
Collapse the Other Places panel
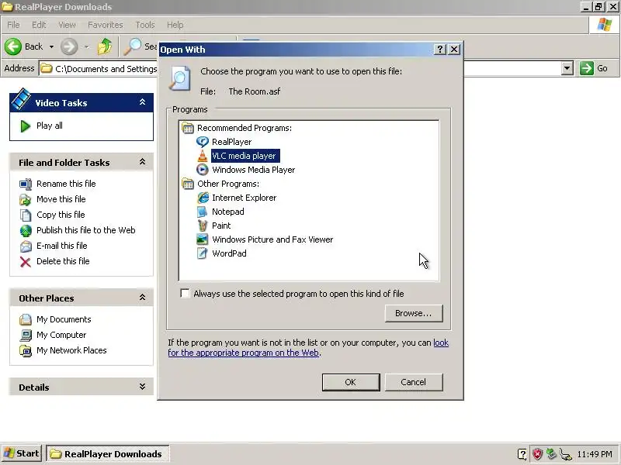[143, 298]
